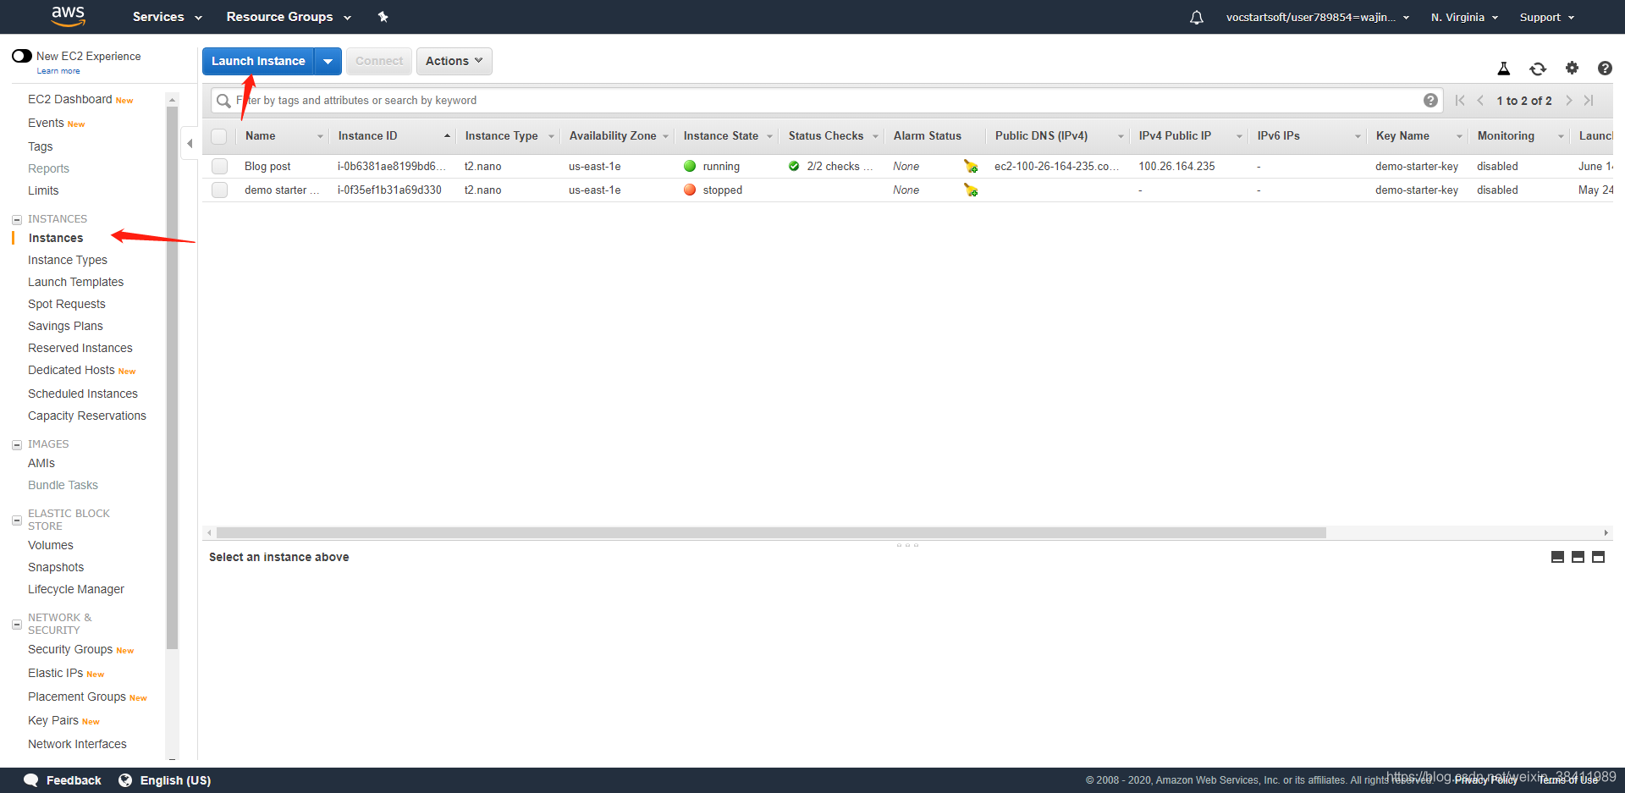Click the 100.26.164.235 public IP cell
Viewport: 1625px width, 793px height.
pos(1176,167)
